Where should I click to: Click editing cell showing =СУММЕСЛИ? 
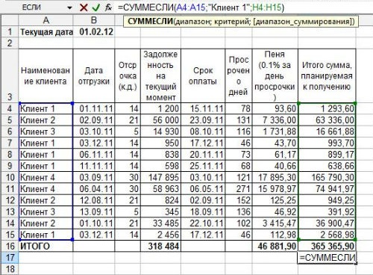pos(327,257)
